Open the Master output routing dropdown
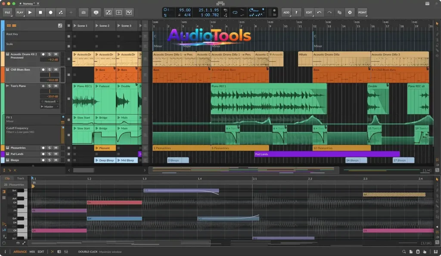The height and width of the screenshot is (256, 441). pyautogui.click(x=50, y=107)
